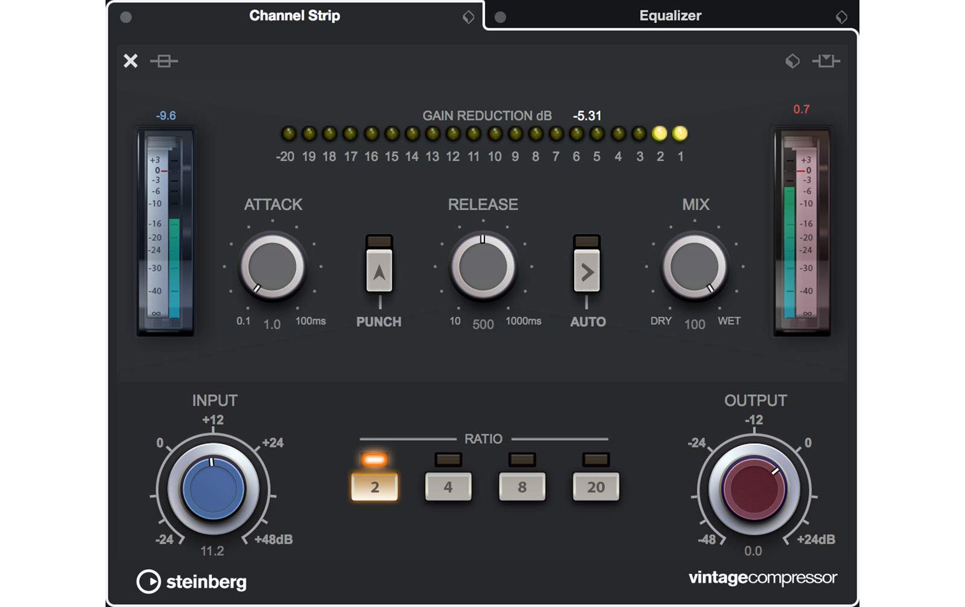Viewport: 965px width, 607px height.
Task: Select ratio 4 for compression
Action: tap(448, 486)
